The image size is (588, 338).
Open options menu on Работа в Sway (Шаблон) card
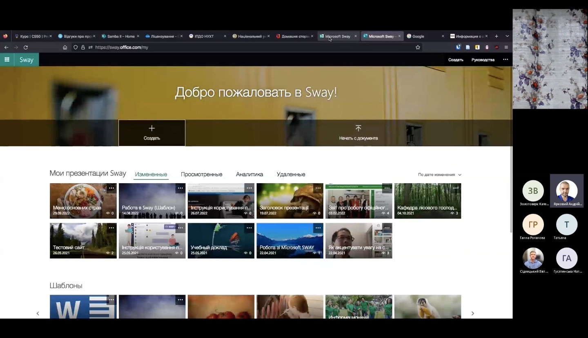180,188
